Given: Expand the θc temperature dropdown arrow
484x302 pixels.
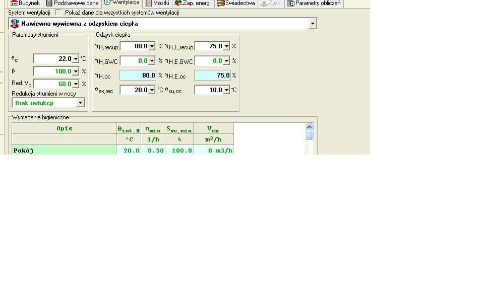Looking at the screenshot, I should pos(76,59).
